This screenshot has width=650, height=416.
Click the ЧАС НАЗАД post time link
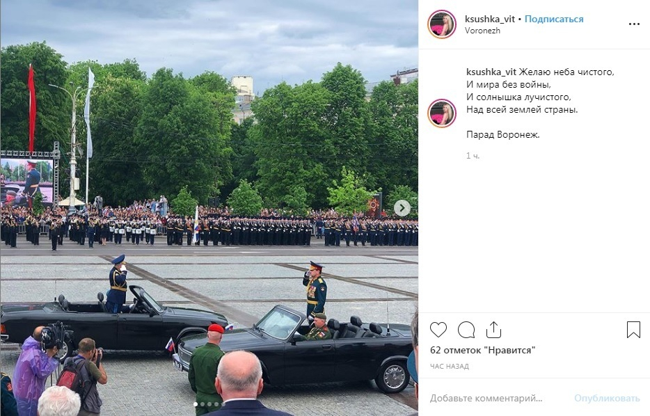click(450, 367)
